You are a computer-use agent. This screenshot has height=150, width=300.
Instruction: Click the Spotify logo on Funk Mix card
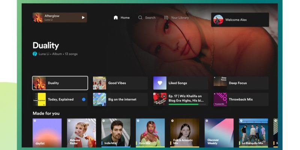[138, 121]
